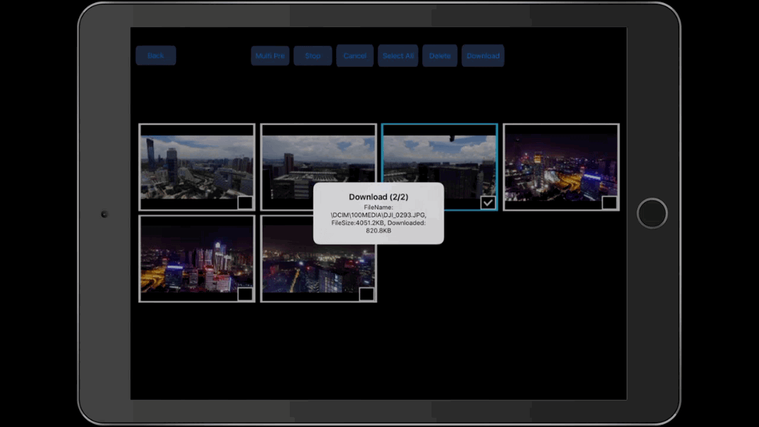Select All media files
Viewport: 759px width, 427px height.
point(397,56)
